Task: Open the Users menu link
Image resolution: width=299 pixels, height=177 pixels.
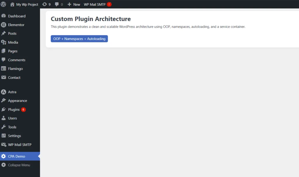Action: (x=13, y=118)
